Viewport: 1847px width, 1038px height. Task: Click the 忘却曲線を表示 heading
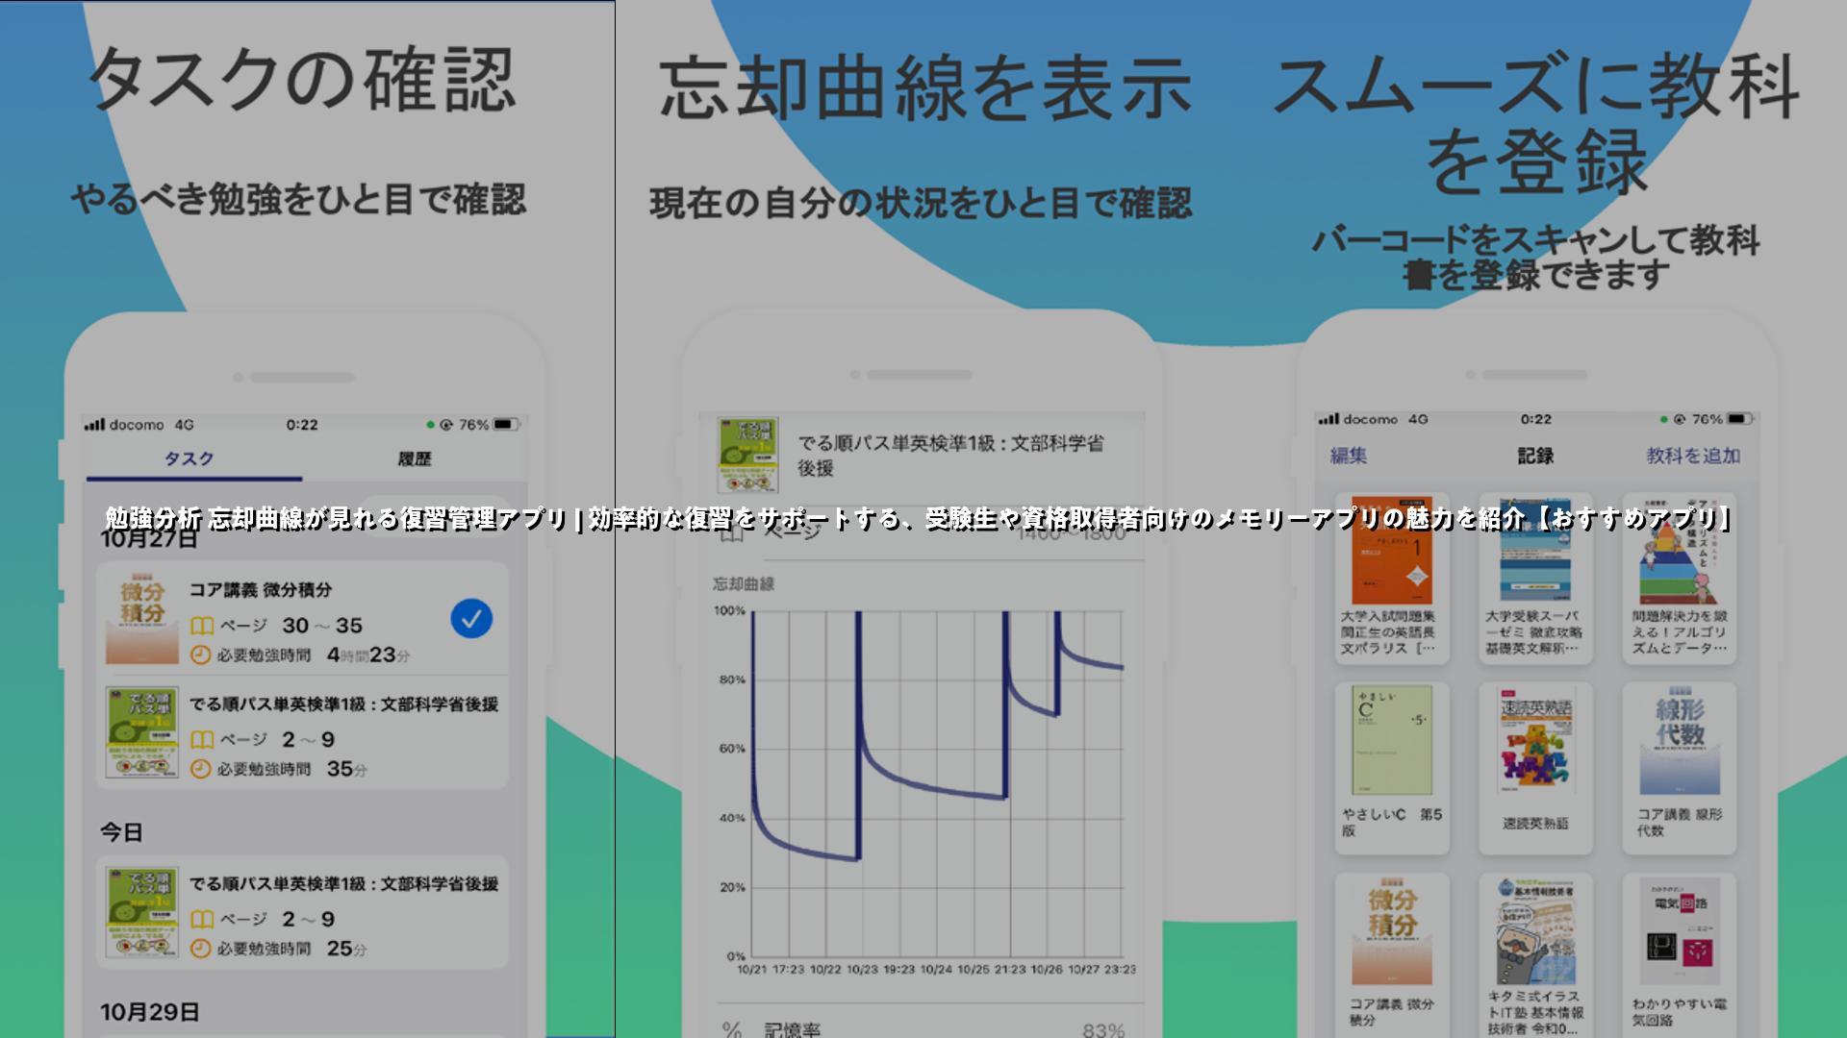(925, 87)
